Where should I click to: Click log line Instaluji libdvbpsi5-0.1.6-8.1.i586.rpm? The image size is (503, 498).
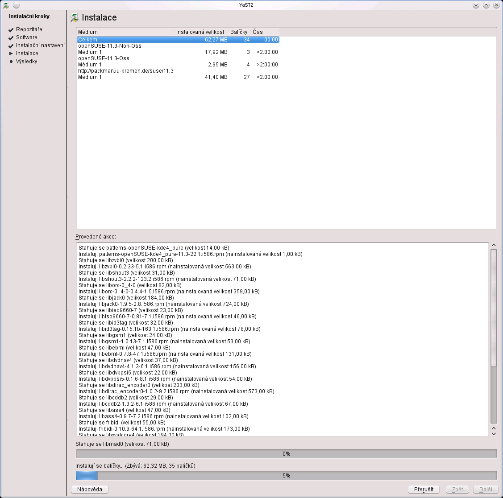tap(165, 379)
